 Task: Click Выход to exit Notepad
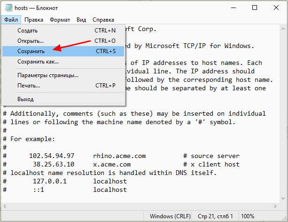click(63, 99)
